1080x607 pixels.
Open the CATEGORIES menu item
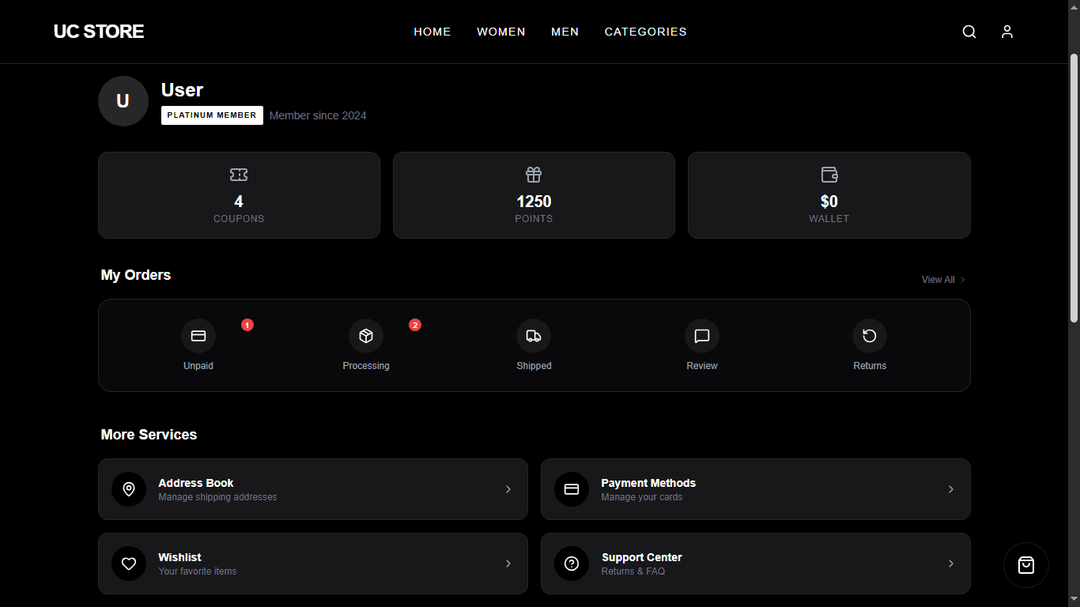pyautogui.click(x=646, y=32)
